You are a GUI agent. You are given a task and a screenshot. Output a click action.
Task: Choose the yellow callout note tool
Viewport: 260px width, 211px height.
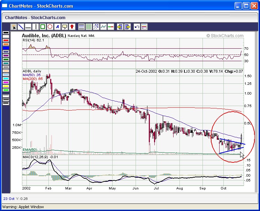click(x=65, y=27)
